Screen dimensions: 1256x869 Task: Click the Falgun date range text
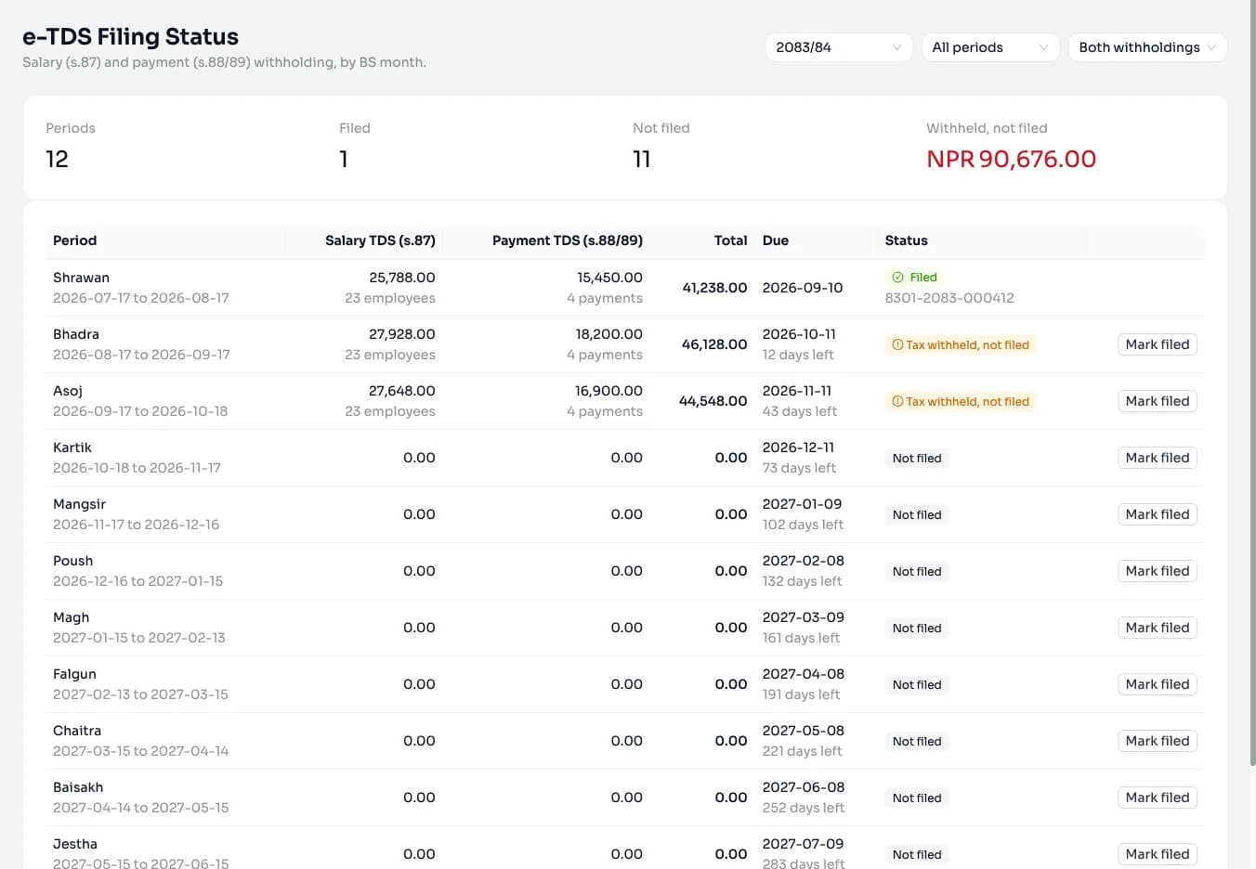click(140, 694)
